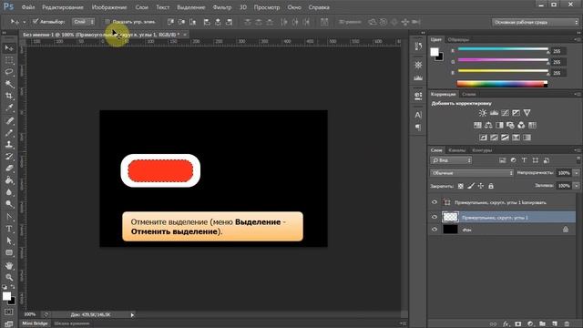This screenshot has height=328, width=583.
Task: Open the layer blend mode dropdown
Action: click(x=472, y=173)
